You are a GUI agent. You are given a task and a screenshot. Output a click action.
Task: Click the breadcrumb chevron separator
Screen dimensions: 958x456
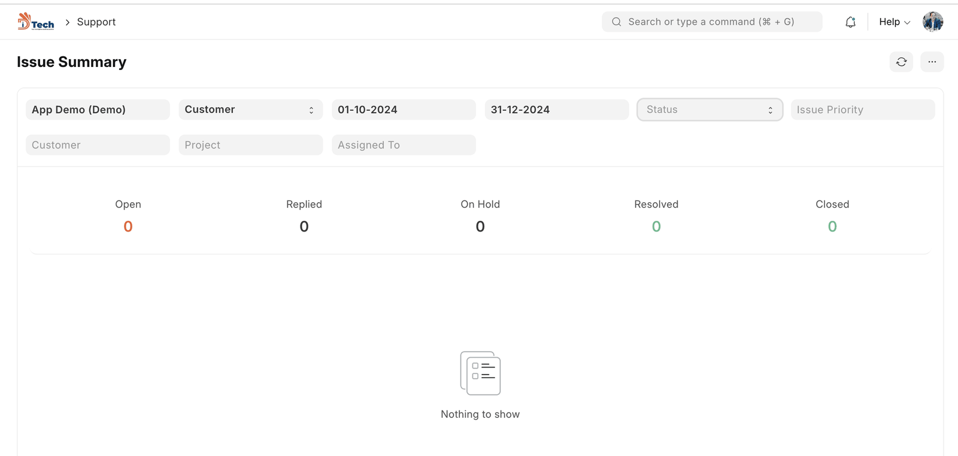[x=68, y=22]
